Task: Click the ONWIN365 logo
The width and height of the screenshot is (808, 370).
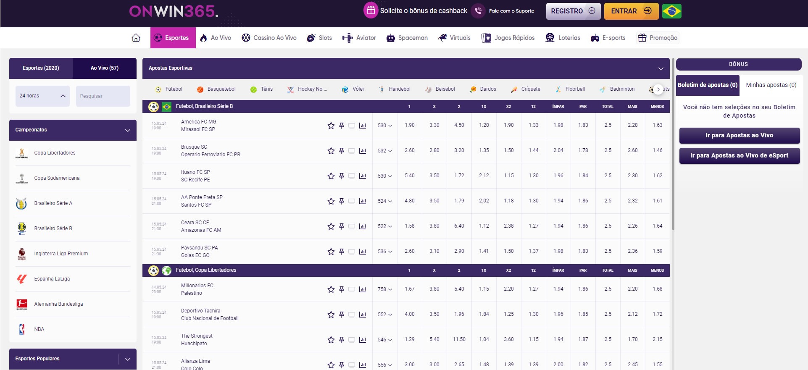Action: pyautogui.click(x=174, y=11)
